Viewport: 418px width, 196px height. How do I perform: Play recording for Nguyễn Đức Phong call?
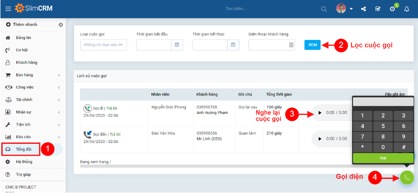click(x=320, y=113)
